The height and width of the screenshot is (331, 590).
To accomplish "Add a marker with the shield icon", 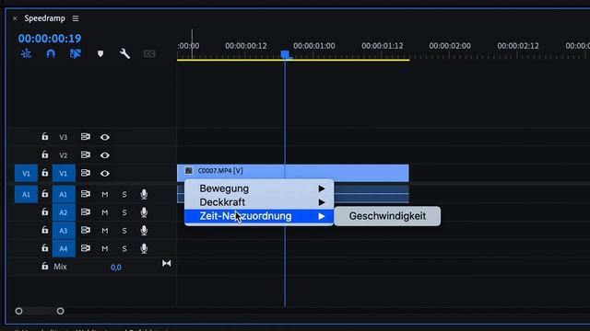I will coord(100,53).
